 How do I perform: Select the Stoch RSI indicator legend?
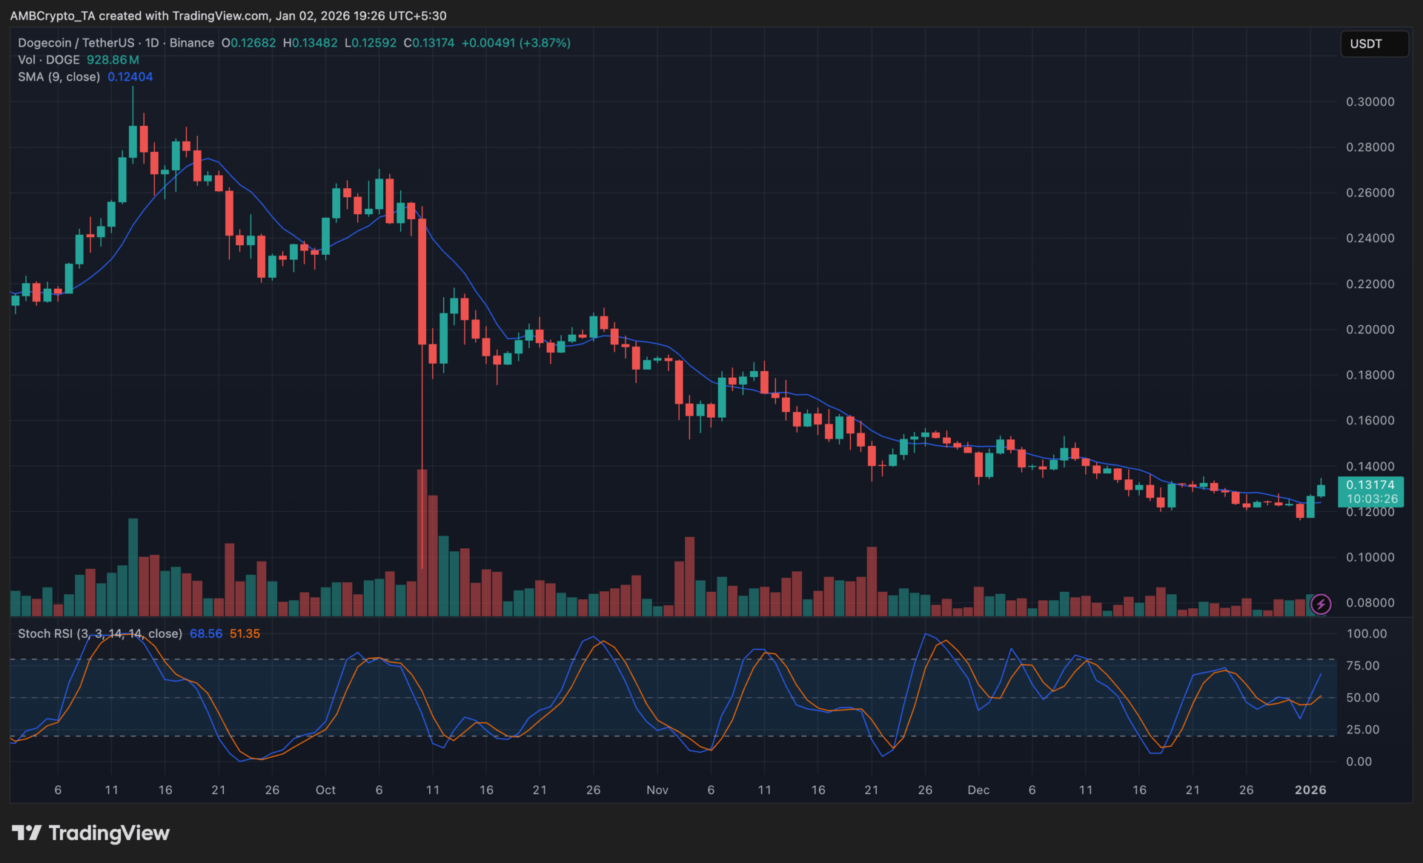[x=99, y=633]
